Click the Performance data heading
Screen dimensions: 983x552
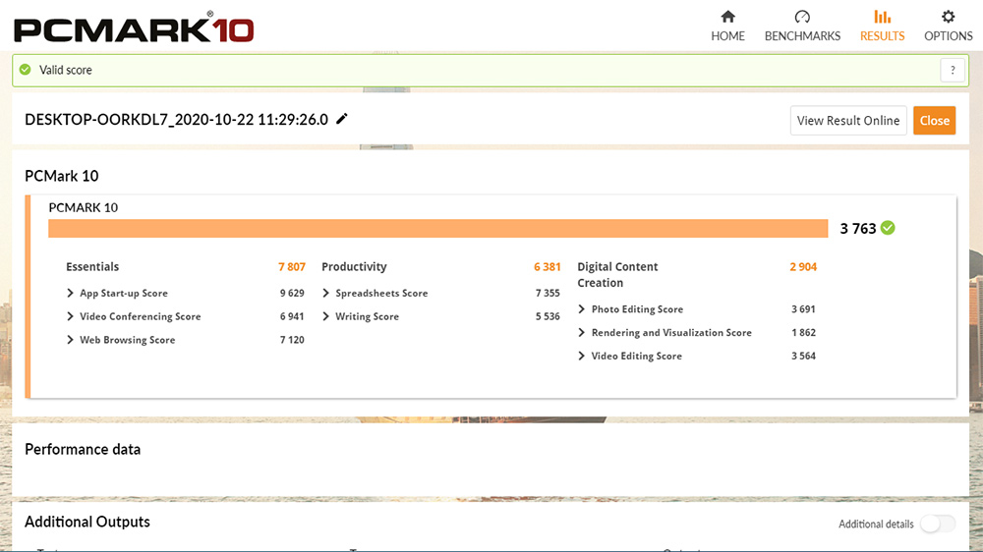(x=83, y=449)
